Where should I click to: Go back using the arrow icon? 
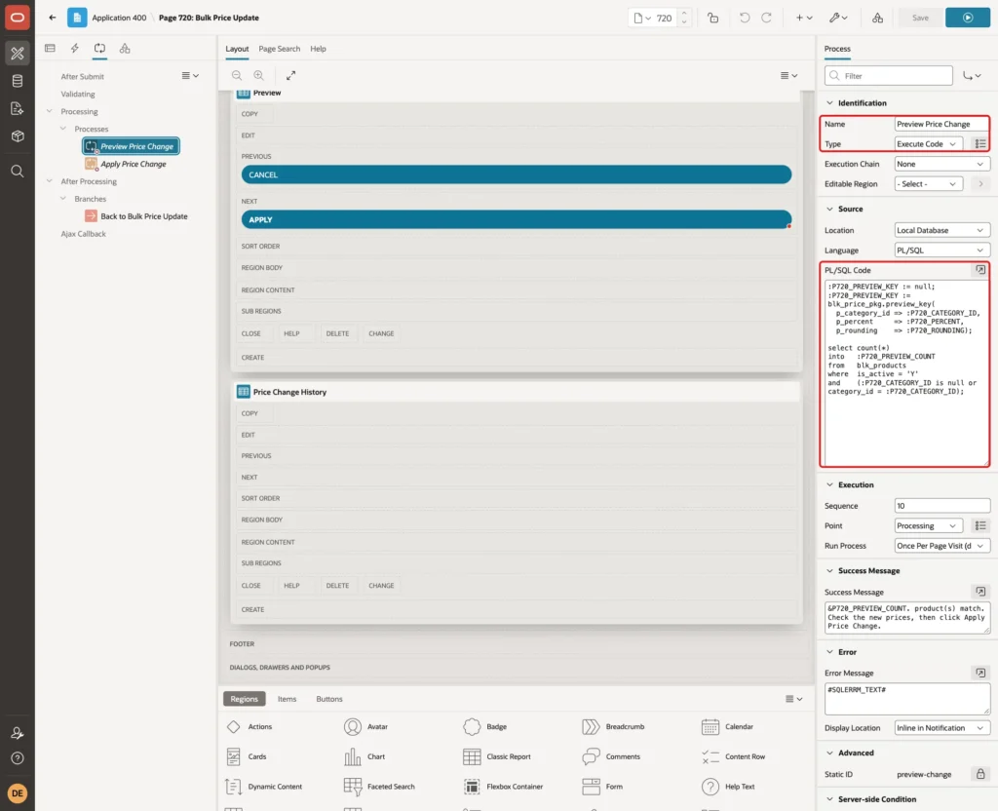tap(53, 18)
